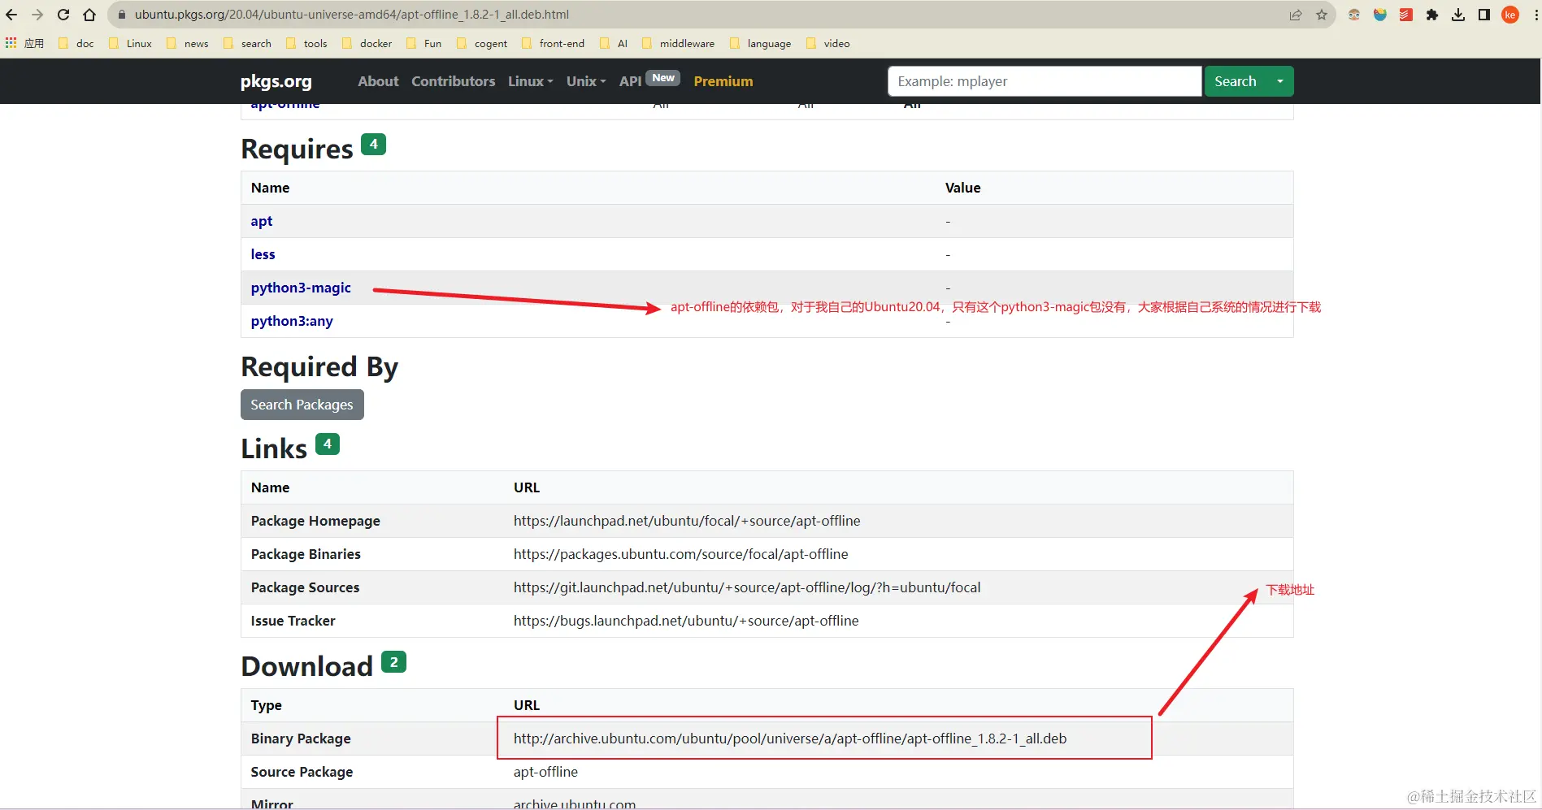Viewport: 1542px width, 810px height.
Task: Click the red extension icon in toolbar
Action: pyautogui.click(x=1406, y=15)
